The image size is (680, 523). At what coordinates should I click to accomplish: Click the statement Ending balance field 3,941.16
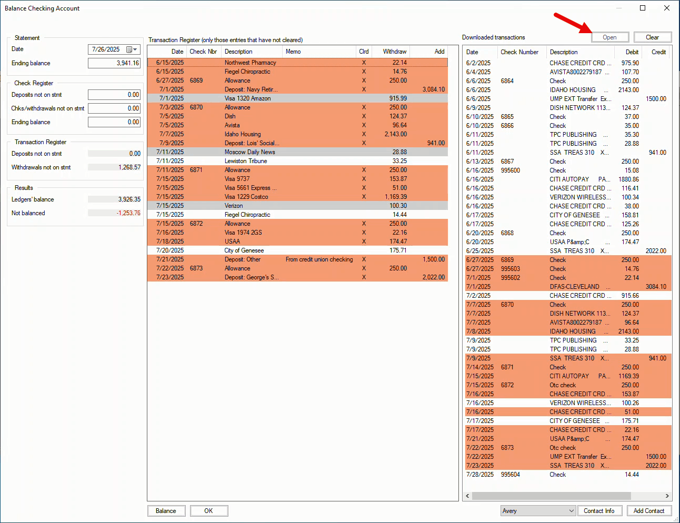tap(114, 63)
